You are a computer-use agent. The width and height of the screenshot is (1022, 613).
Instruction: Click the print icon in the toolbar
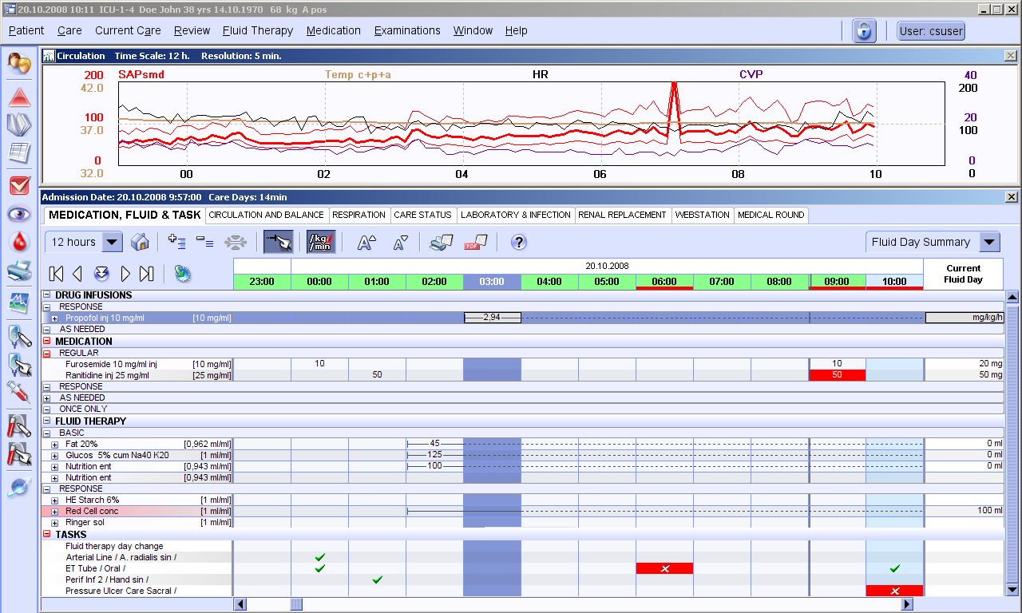(x=441, y=243)
